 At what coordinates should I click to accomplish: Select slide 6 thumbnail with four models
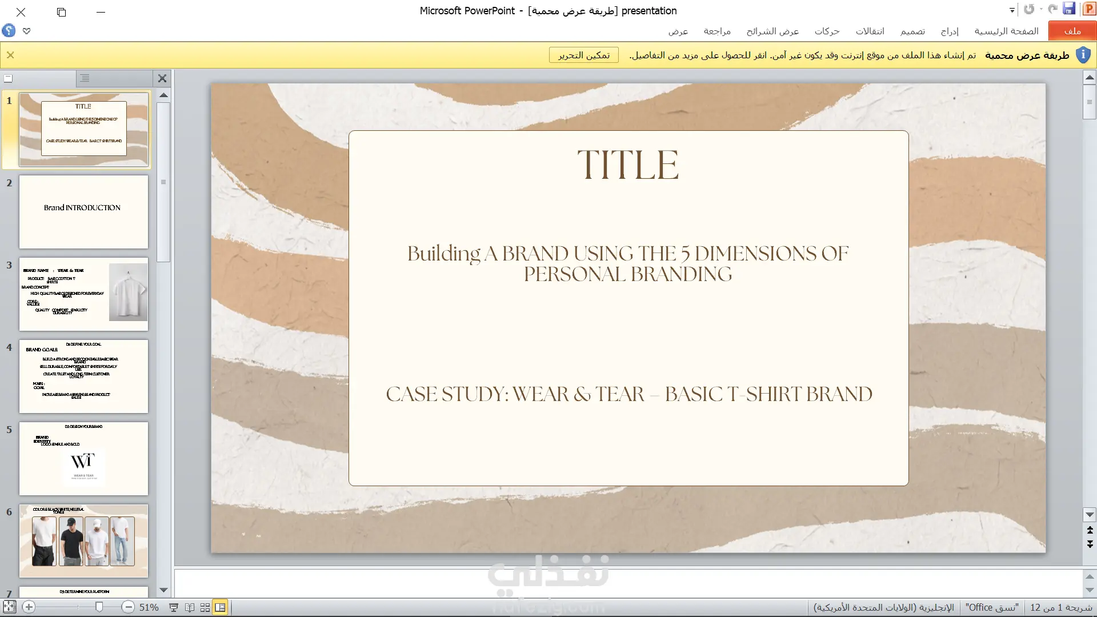click(83, 541)
